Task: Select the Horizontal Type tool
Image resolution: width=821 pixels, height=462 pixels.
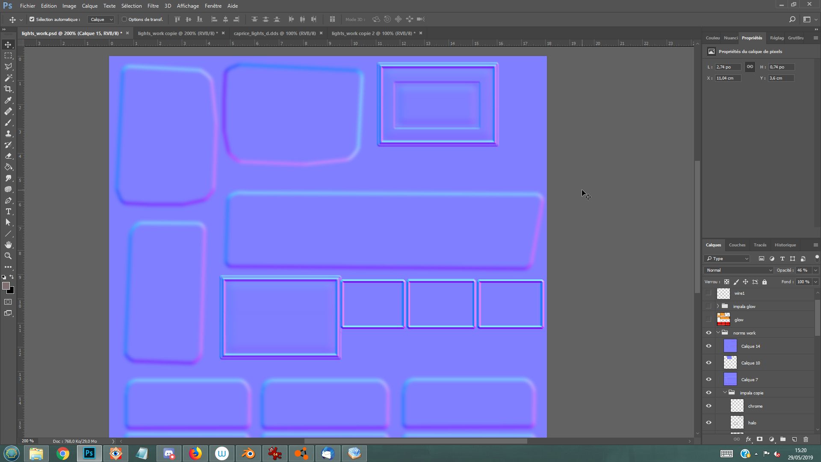Action: tap(8, 211)
